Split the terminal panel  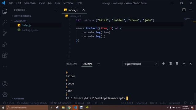pos(170,64)
